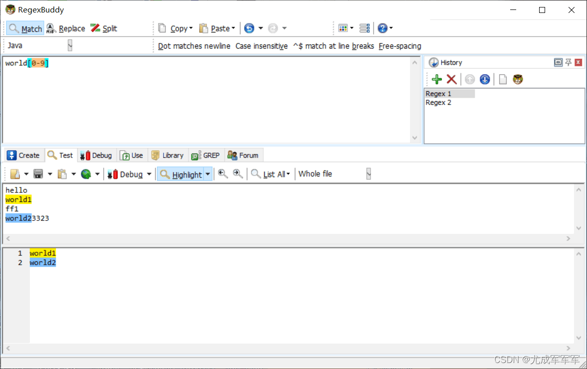Switch to the Create tab

point(23,155)
